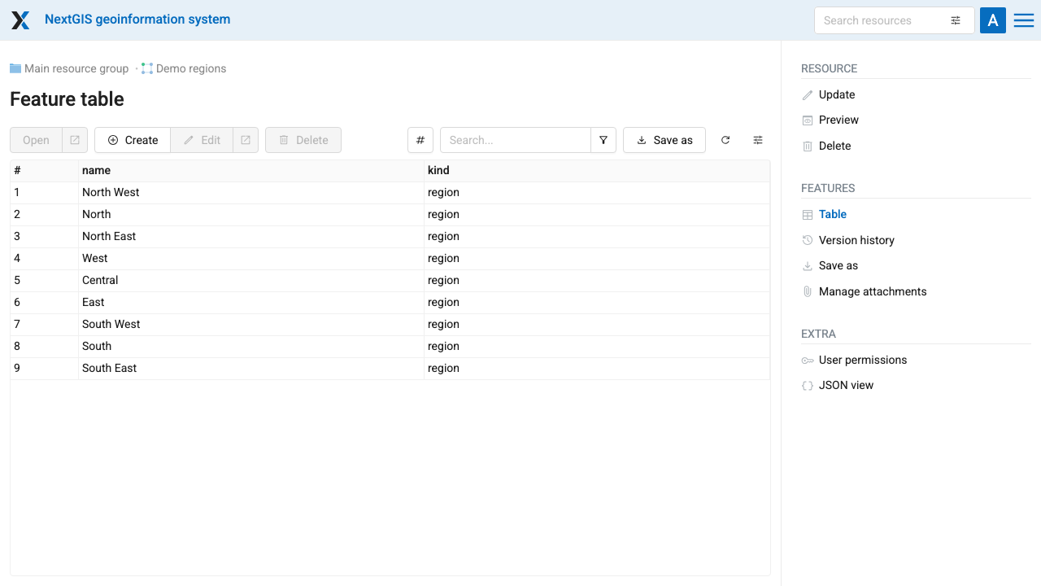This screenshot has height=586, width=1041.
Task: Select the South East row
Action: click(x=390, y=369)
